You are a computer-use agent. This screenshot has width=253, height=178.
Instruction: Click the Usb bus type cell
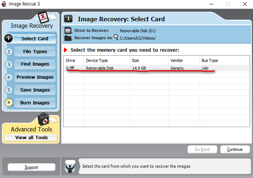coord(205,68)
